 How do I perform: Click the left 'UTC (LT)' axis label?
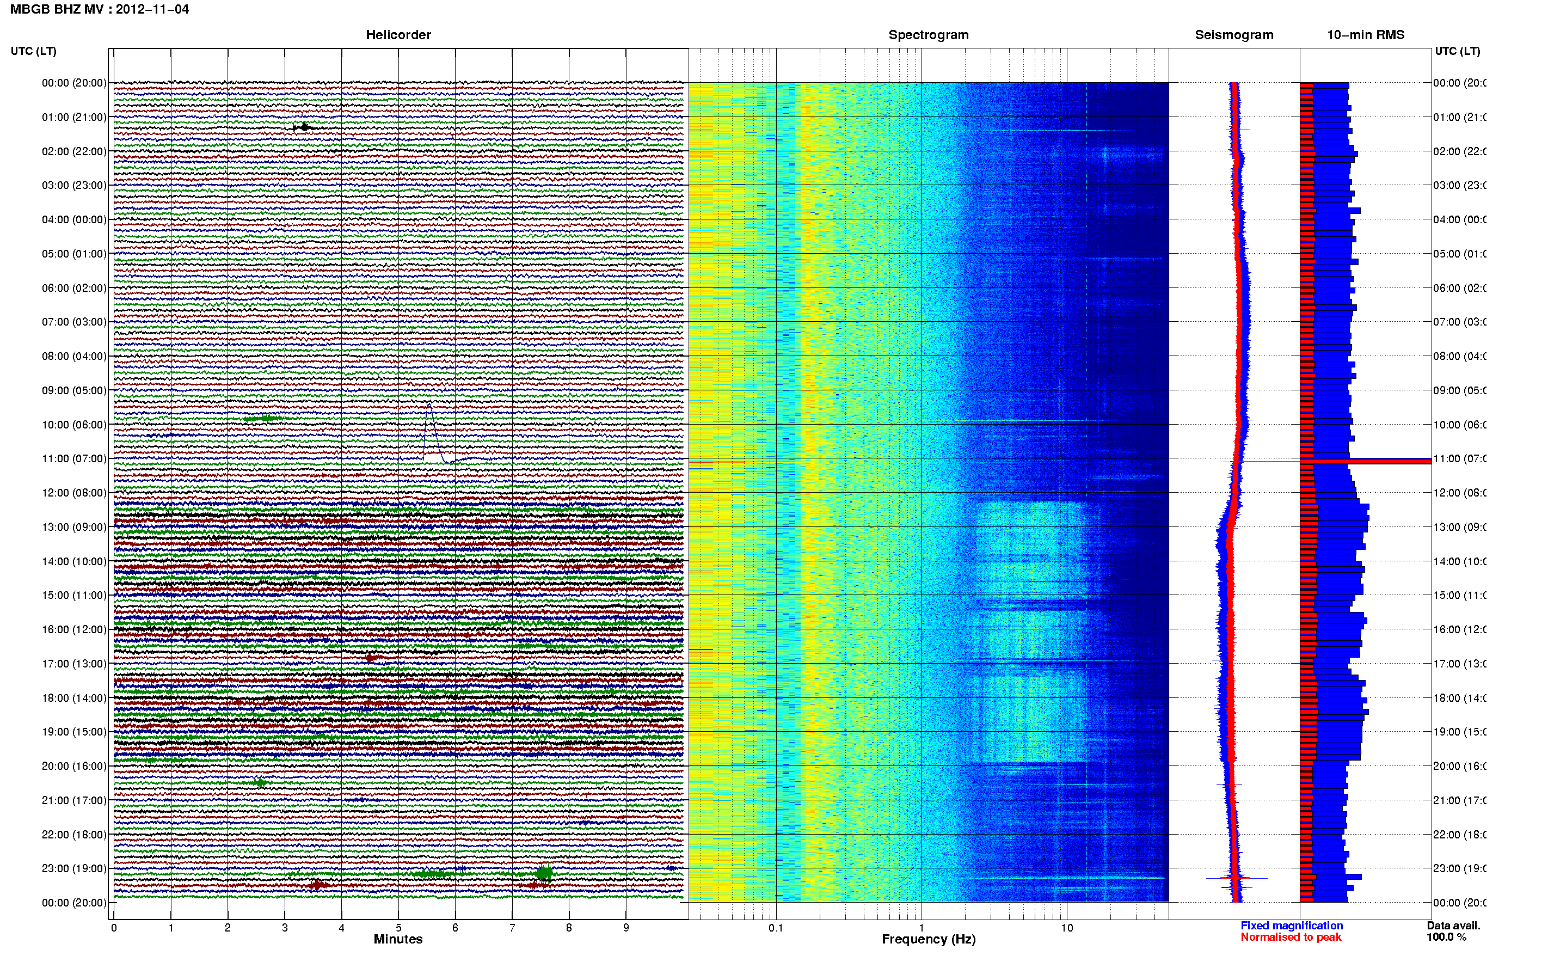coord(33,51)
